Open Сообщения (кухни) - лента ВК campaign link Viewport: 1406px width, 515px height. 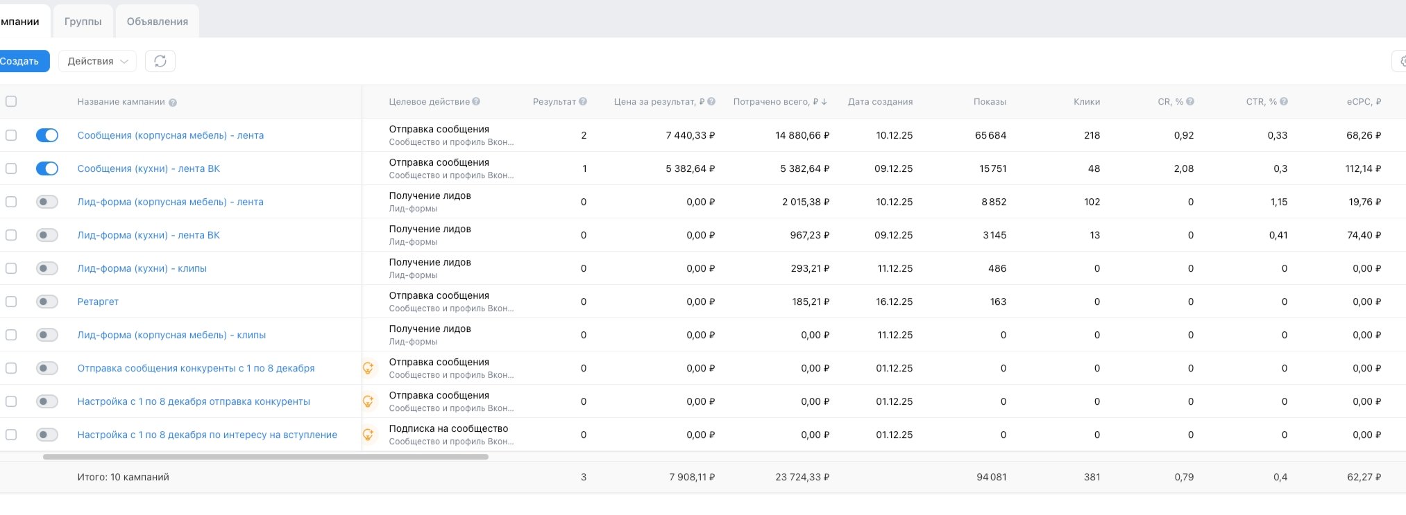[x=149, y=168]
